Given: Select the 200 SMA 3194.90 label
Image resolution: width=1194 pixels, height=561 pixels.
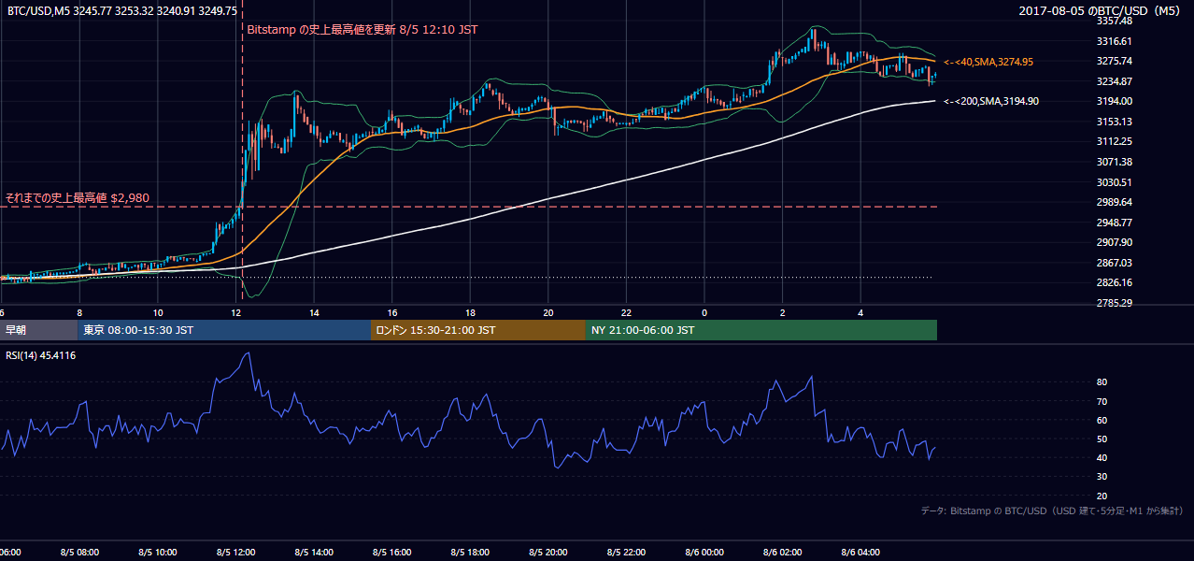Looking at the screenshot, I should coord(991,101).
